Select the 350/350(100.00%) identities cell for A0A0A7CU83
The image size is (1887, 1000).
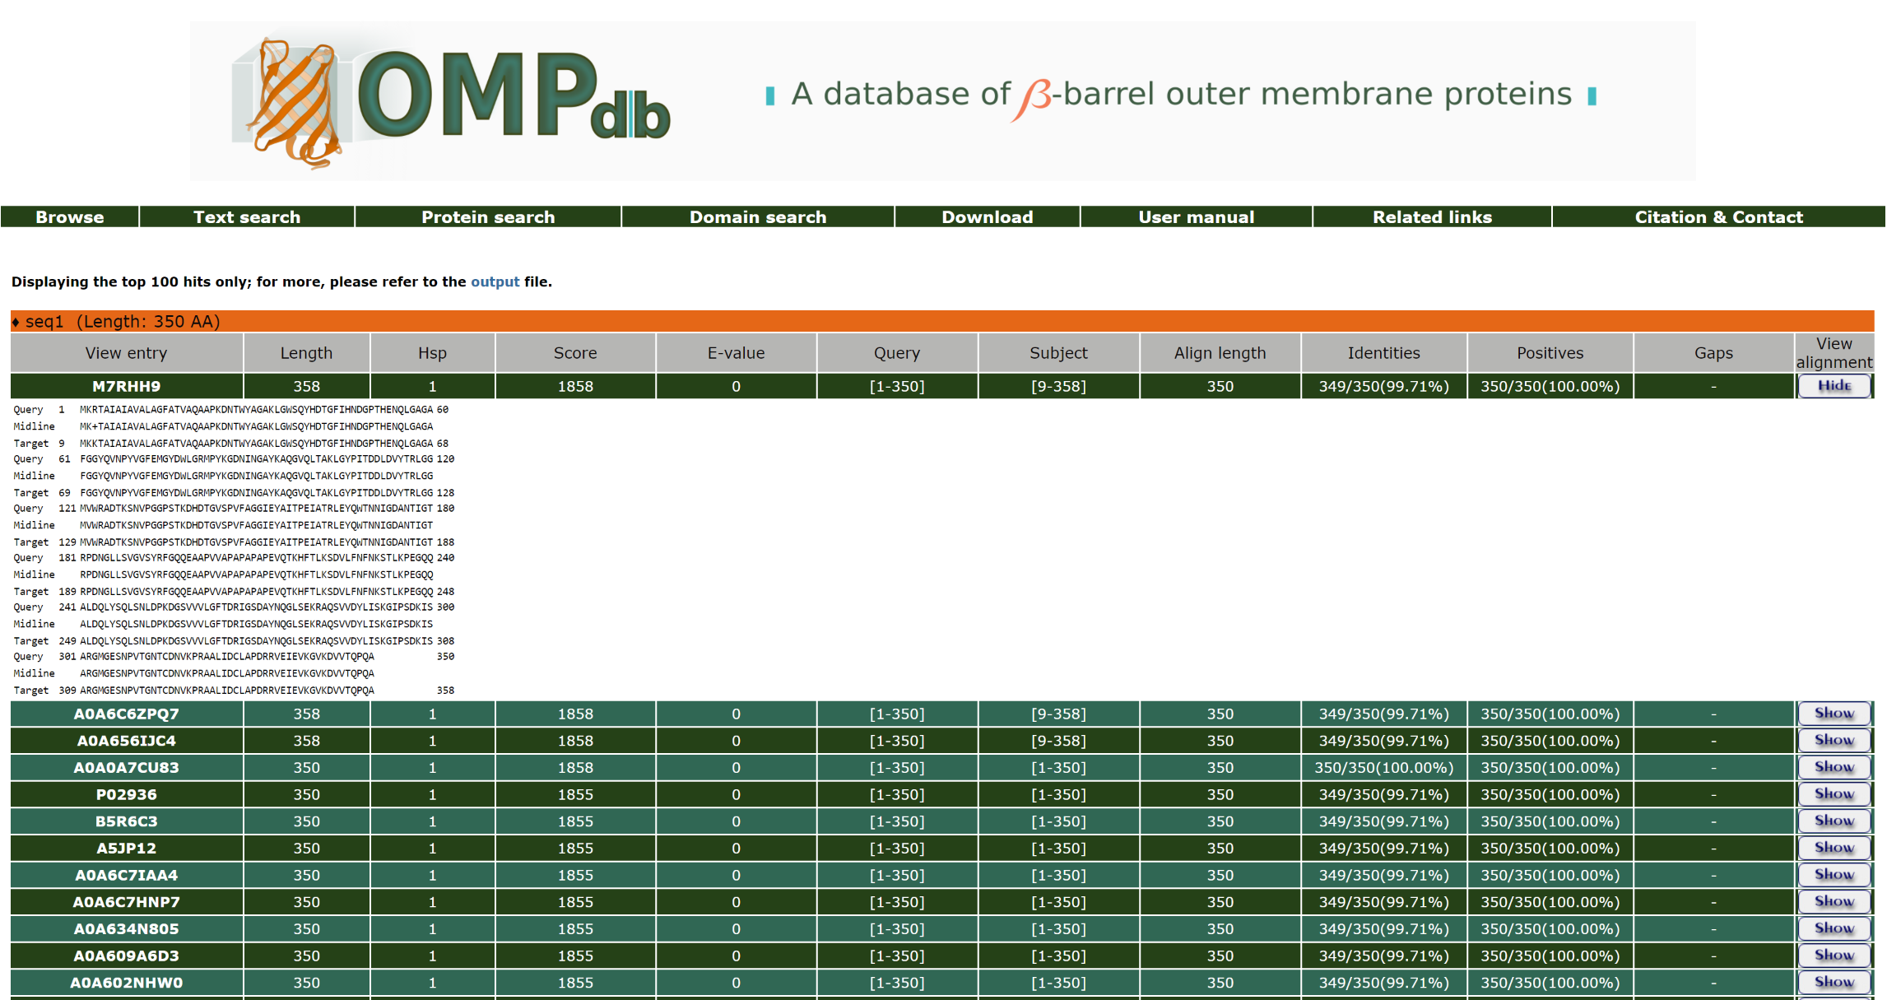coord(1383,767)
